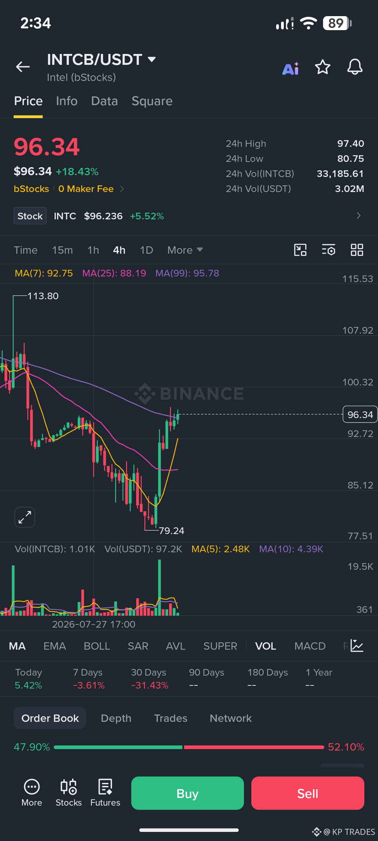
Task: Tap the bStocks label
Action: click(x=31, y=189)
